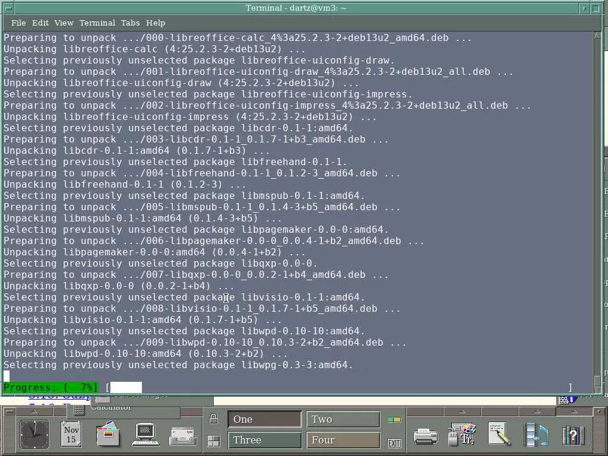Open the clock icon in front panel
Image resolution: width=608 pixels, height=456 pixels.
pyautogui.click(x=34, y=434)
